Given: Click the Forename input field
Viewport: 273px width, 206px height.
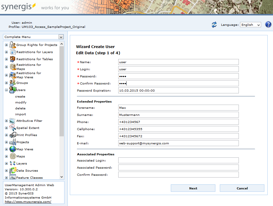Looking at the screenshot, I should click(178, 108).
